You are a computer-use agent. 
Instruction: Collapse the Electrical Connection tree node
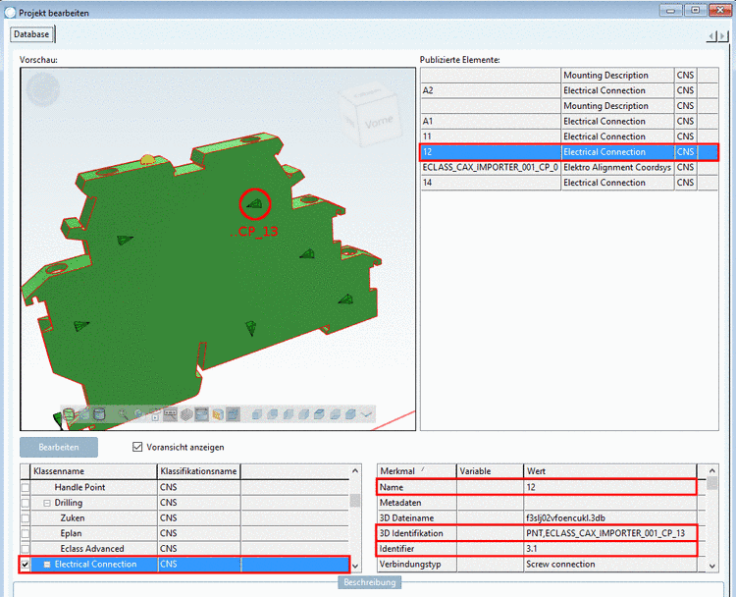(x=46, y=565)
